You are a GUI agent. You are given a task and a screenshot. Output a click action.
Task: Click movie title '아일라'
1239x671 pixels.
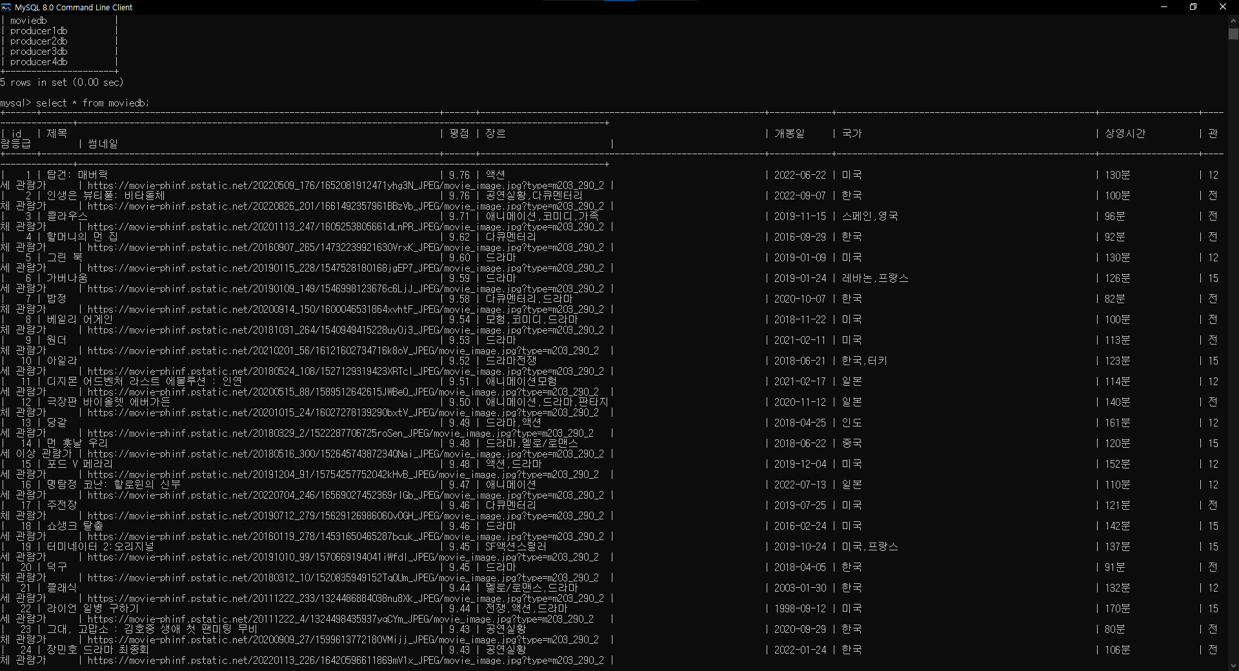click(x=62, y=361)
